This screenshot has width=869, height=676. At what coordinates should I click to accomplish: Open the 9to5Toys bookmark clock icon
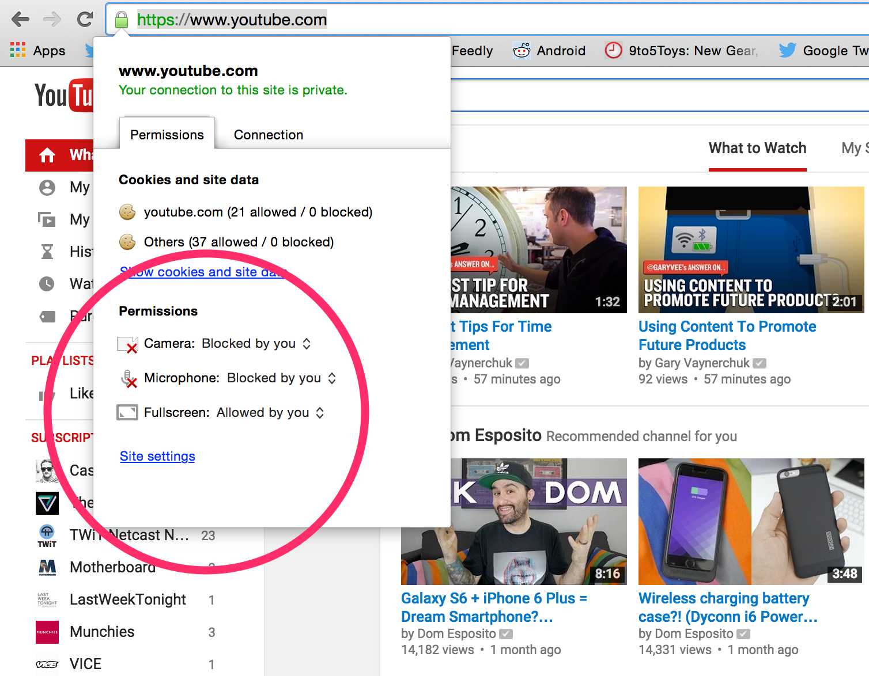point(613,51)
